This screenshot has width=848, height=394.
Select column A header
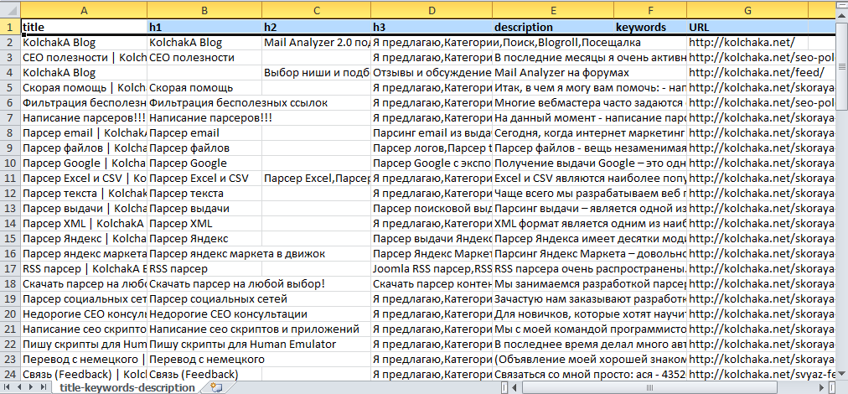[x=84, y=9]
